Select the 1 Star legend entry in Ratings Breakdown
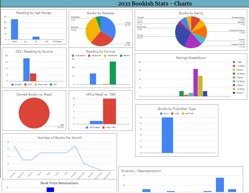This screenshot has height=193, width=249. tap(234, 62)
